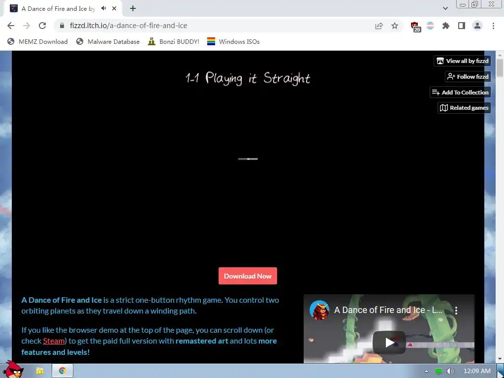This screenshot has width=504, height=378.
Task: Open the Malware Database bookmark
Action: click(x=108, y=41)
